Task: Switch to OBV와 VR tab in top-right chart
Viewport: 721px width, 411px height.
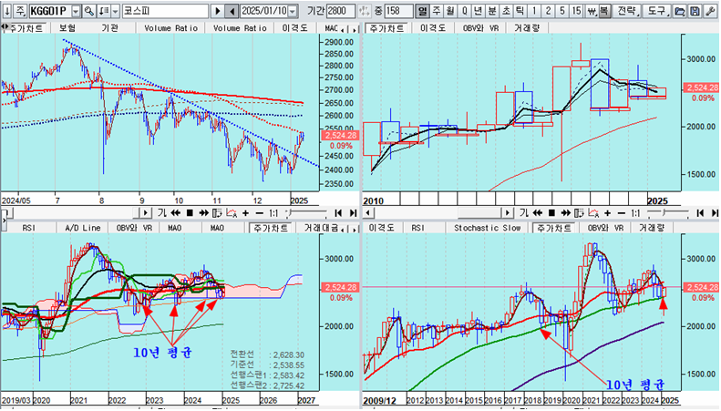Action: pyautogui.click(x=481, y=28)
